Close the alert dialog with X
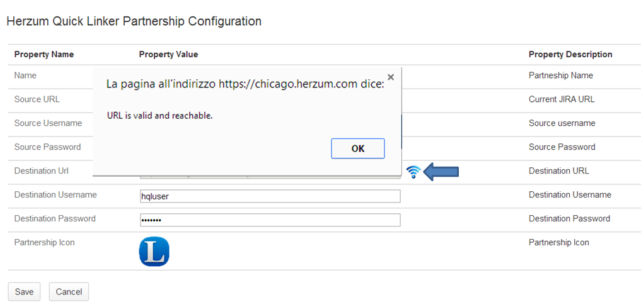Viewport: 641px width, 307px height. pyautogui.click(x=391, y=77)
